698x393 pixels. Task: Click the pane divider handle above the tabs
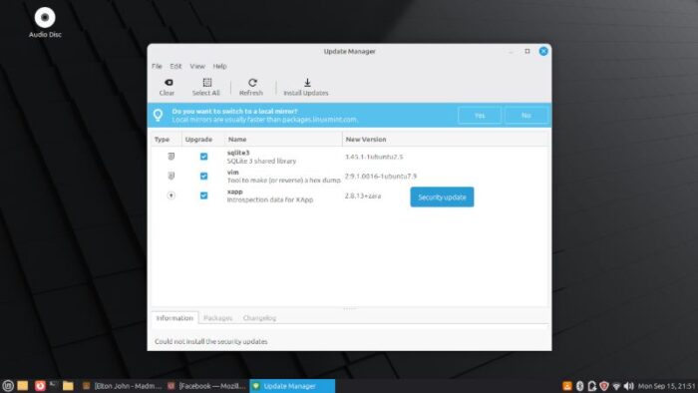[349, 308]
